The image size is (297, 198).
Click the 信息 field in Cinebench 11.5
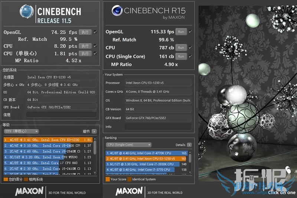pos(61,115)
